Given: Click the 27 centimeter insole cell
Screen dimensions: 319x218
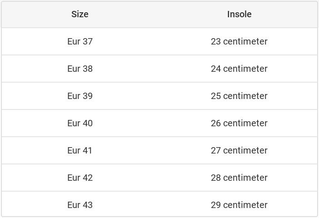Looking at the screenshot, I should pos(239,150).
